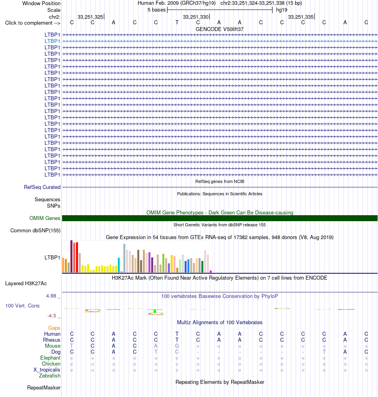Click the 'Sequences SNPs' track label
The image size is (378, 397).
click(47, 202)
